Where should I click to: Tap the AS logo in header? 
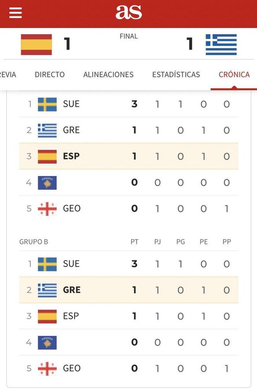pos(129,12)
